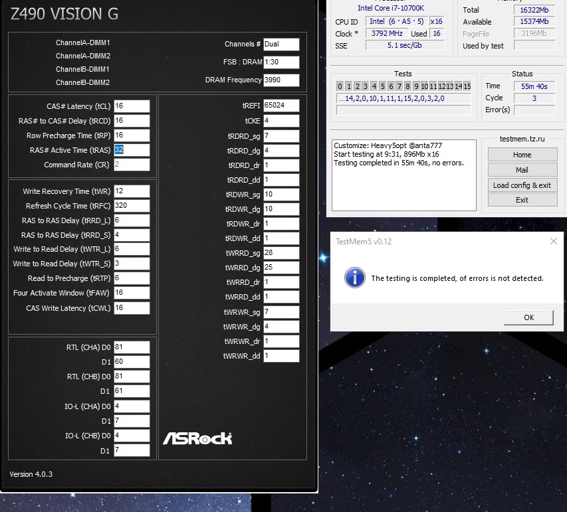The image size is (567, 512).
Task: Click the tWRRD_sg field showing 28
Action: [x=281, y=253]
